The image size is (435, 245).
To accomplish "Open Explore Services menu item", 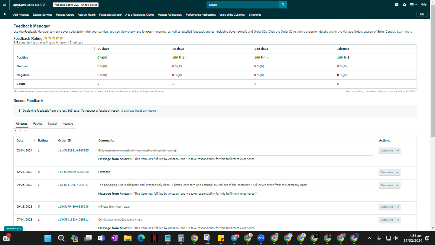I will (42, 15).
